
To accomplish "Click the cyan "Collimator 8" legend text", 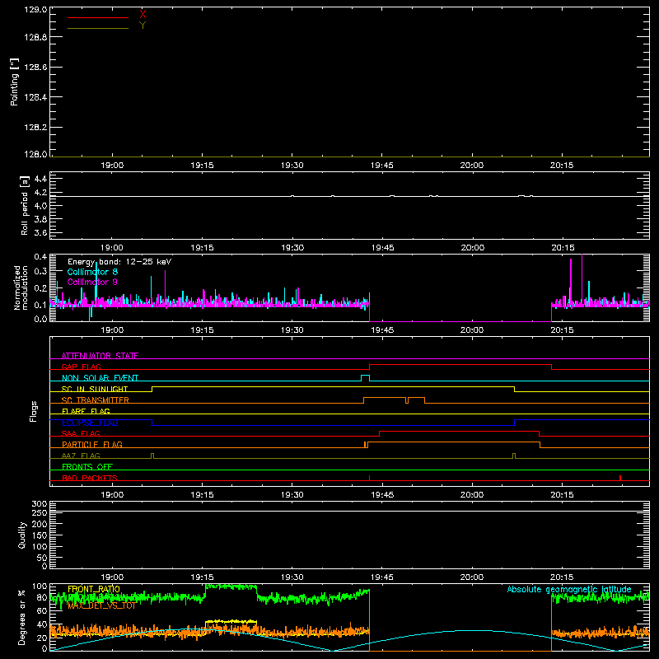I will [92, 272].
